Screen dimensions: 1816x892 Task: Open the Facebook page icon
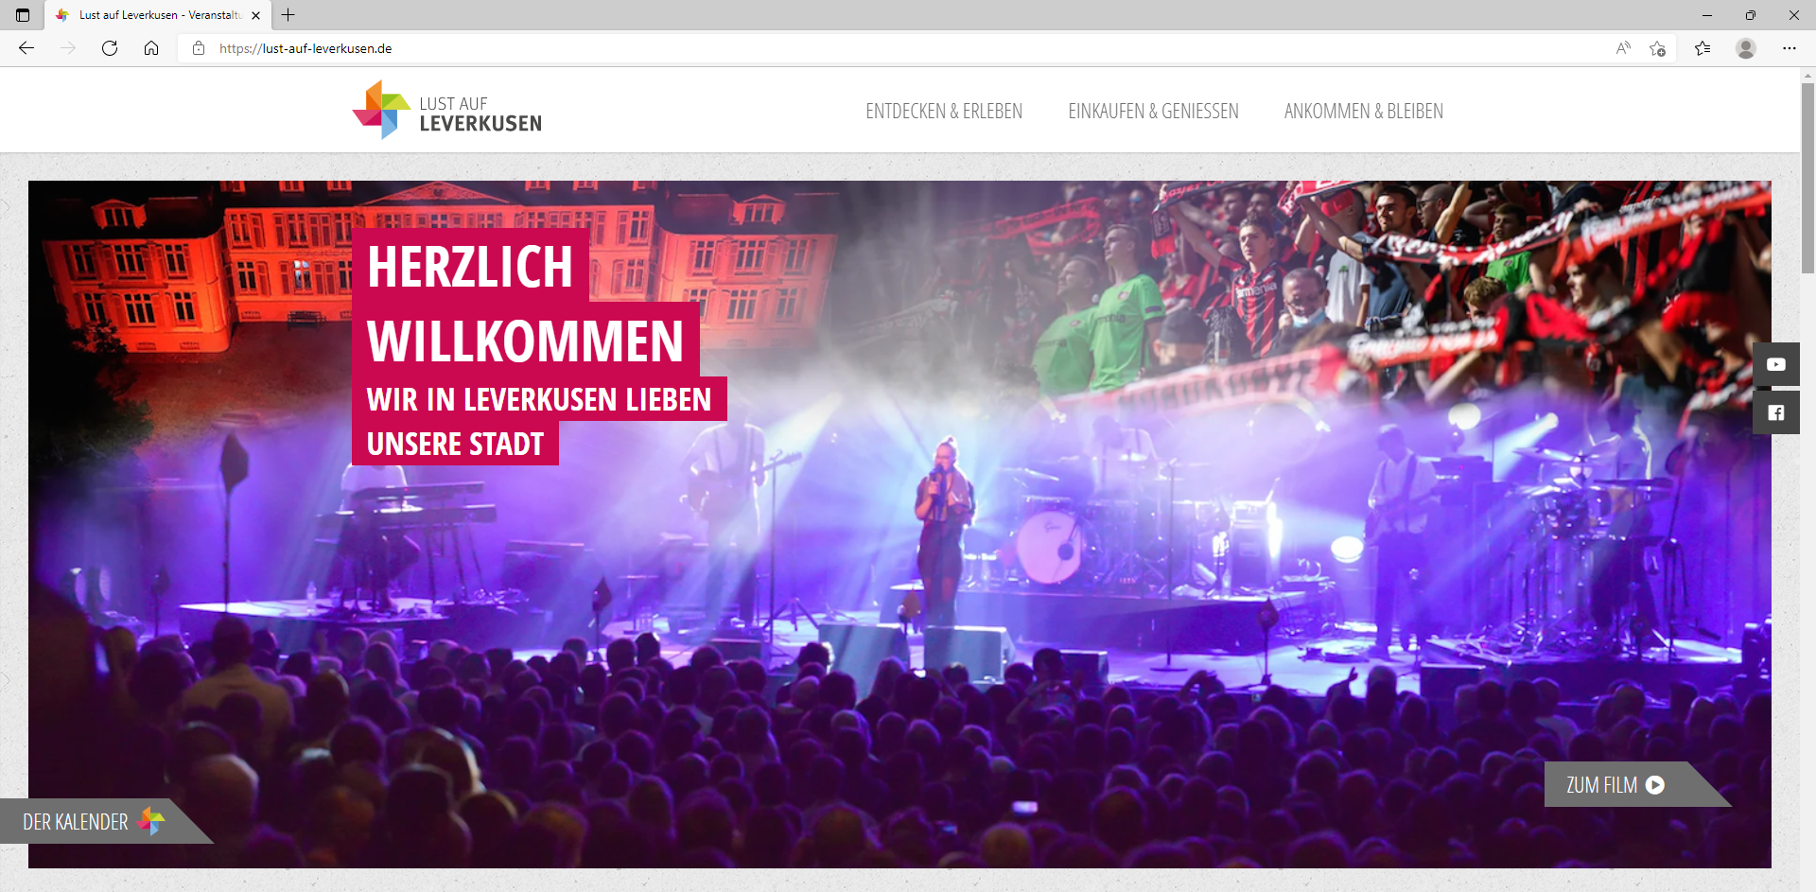[1776, 412]
